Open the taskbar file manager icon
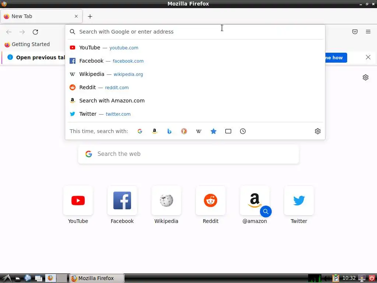This screenshot has width=377, height=283. pos(18,279)
